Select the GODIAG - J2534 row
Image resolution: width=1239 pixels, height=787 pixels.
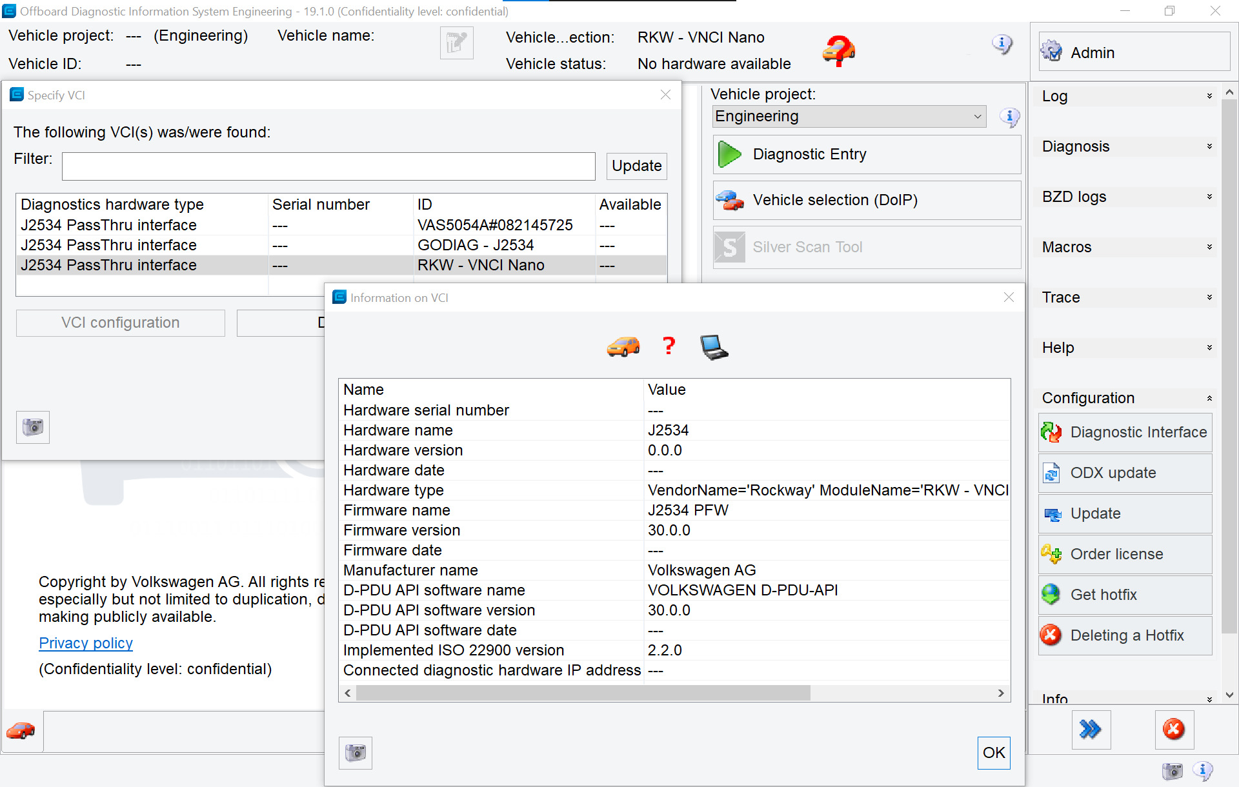pyautogui.click(x=342, y=245)
